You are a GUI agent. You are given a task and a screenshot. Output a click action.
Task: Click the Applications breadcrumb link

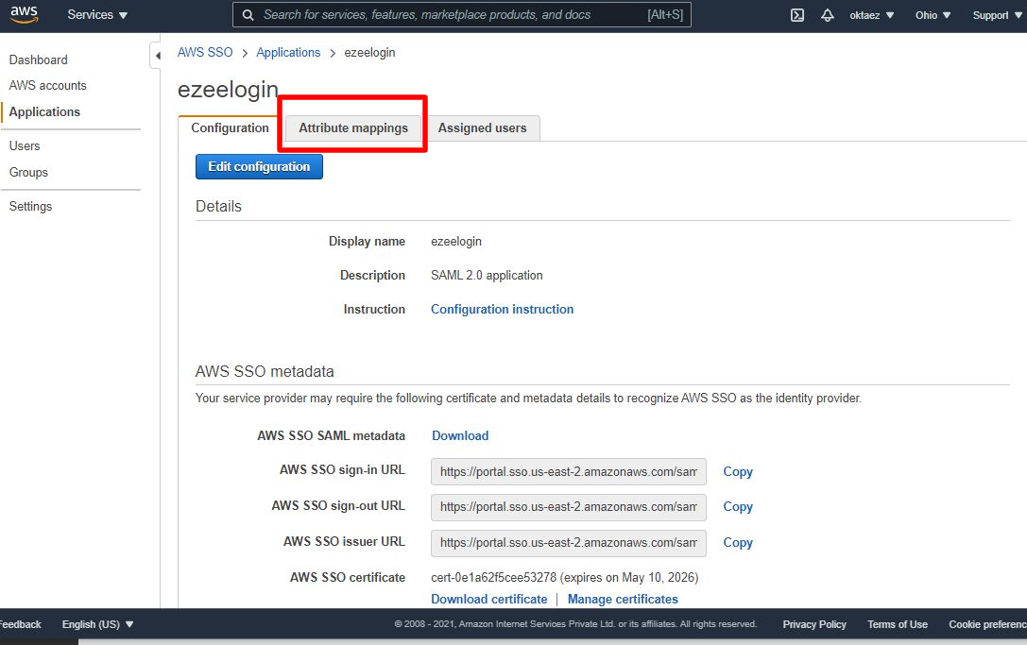(x=288, y=52)
